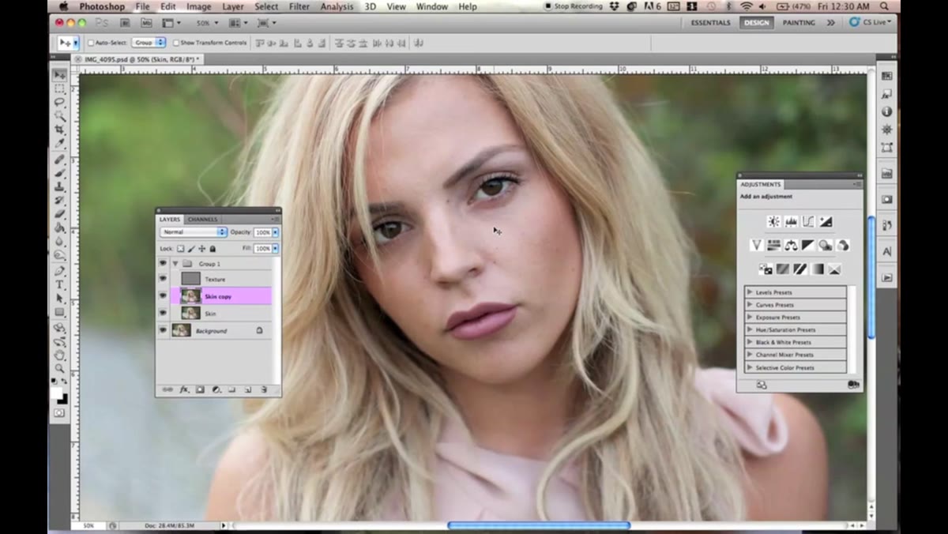Open the Fill slider dropdown arrow
Viewport: 948px width, 534px height.
click(x=275, y=248)
